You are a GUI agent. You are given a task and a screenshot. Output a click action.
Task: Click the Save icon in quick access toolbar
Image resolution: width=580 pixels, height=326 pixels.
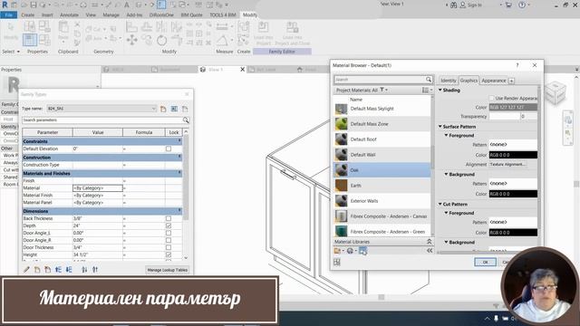[x=34, y=5]
